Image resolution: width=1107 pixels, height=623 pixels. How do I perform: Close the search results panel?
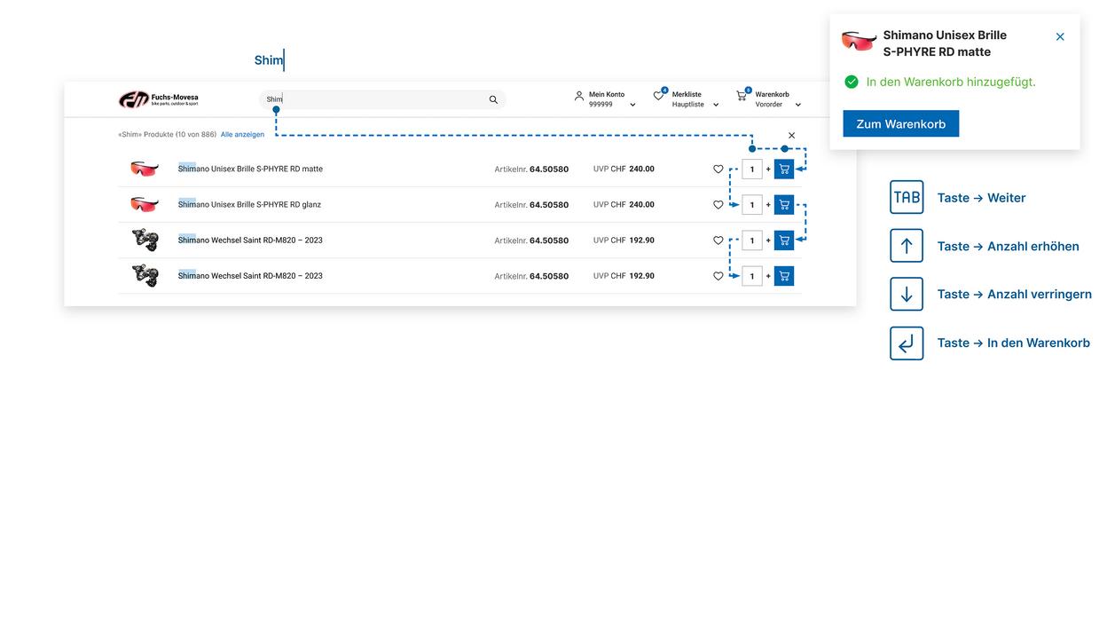point(792,136)
